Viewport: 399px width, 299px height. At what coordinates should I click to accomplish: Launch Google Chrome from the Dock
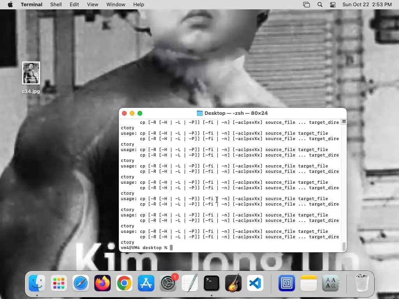(x=124, y=283)
